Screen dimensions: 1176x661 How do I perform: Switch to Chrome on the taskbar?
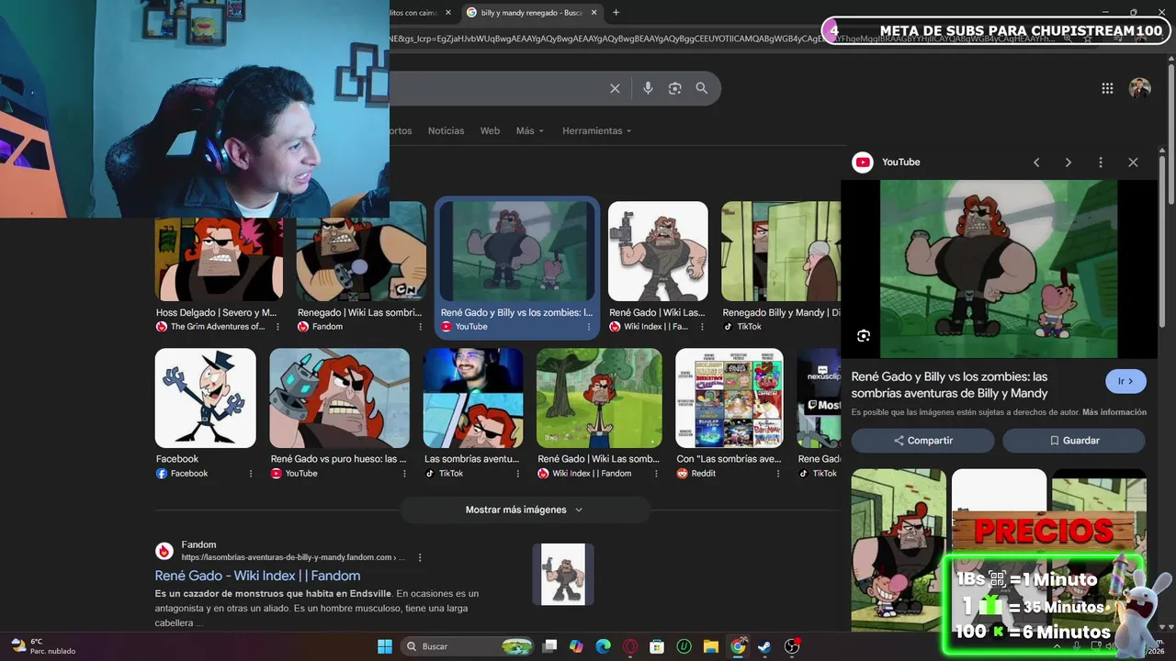[738, 646]
